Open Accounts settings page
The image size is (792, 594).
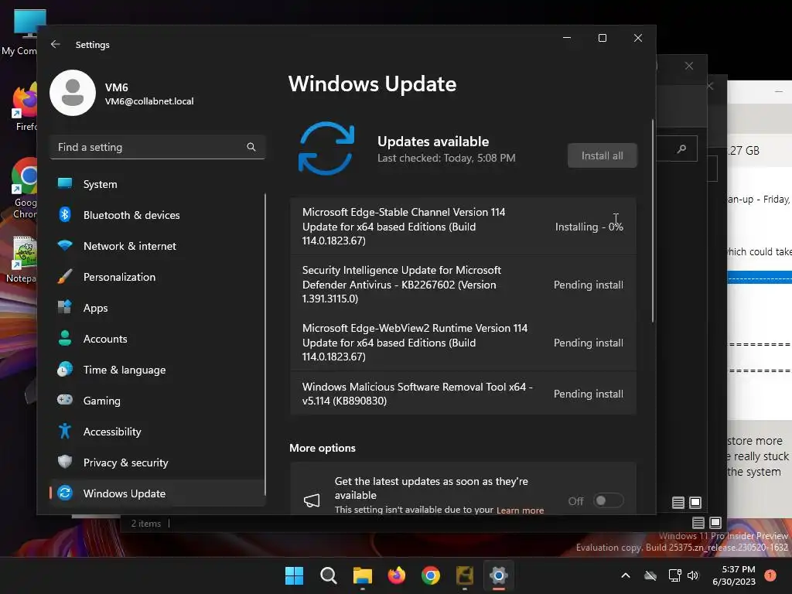click(x=157, y=339)
